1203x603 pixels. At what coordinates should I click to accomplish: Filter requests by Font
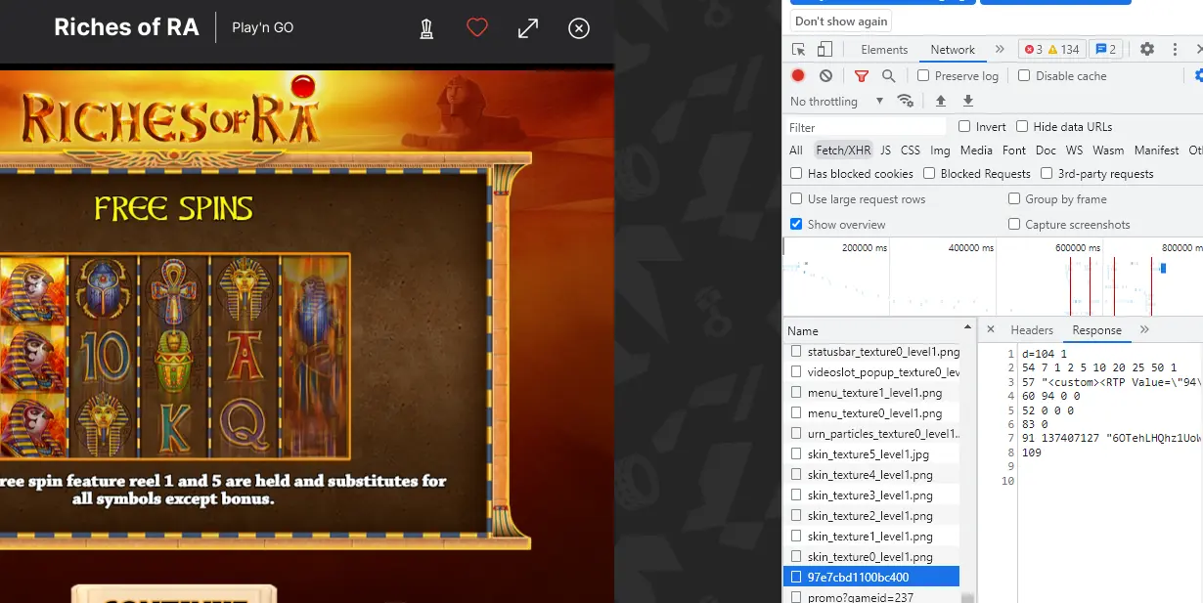(x=1014, y=151)
